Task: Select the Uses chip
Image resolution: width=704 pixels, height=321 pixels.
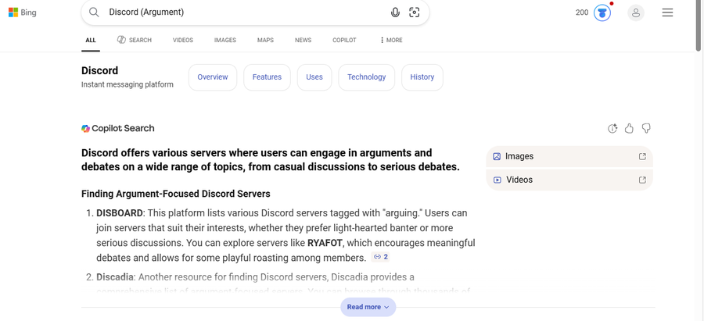Action: coord(314,77)
